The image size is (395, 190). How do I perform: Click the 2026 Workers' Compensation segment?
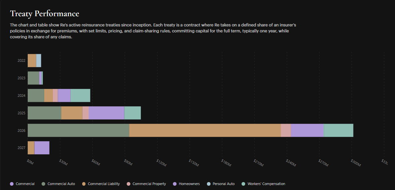click(x=339, y=131)
